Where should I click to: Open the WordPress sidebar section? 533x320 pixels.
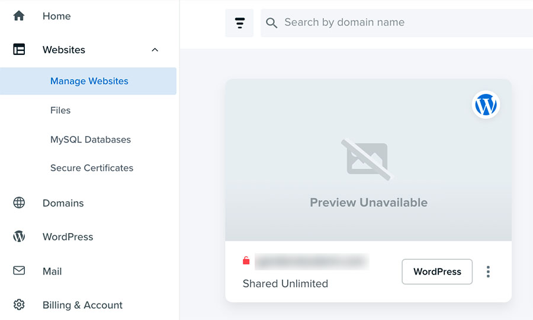coord(68,237)
